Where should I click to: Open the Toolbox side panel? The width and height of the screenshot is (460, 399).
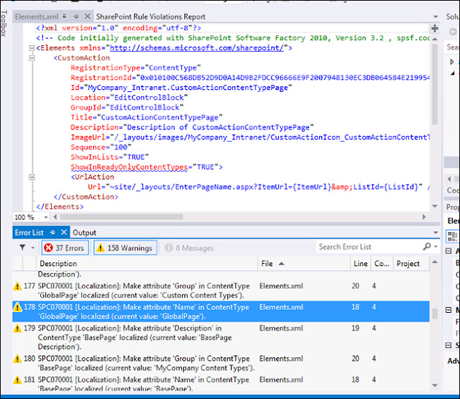click(x=4, y=24)
